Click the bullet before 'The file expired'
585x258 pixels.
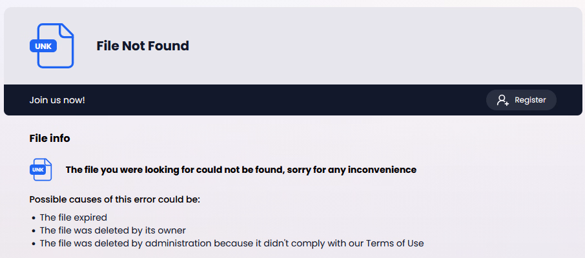[x=34, y=218]
